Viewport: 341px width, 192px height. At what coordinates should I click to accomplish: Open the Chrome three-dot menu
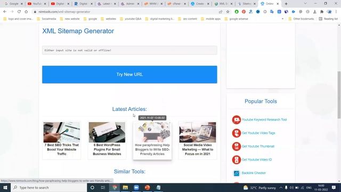(336, 12)
